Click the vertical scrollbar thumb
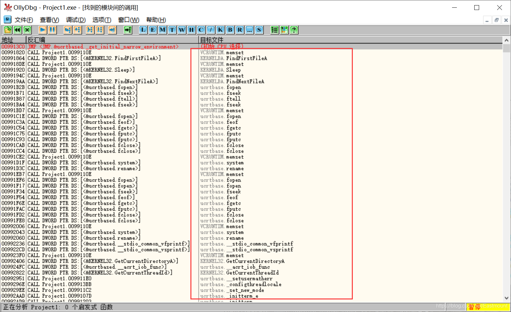The height and width of the screenshot is (312, 511). (506, 48)
